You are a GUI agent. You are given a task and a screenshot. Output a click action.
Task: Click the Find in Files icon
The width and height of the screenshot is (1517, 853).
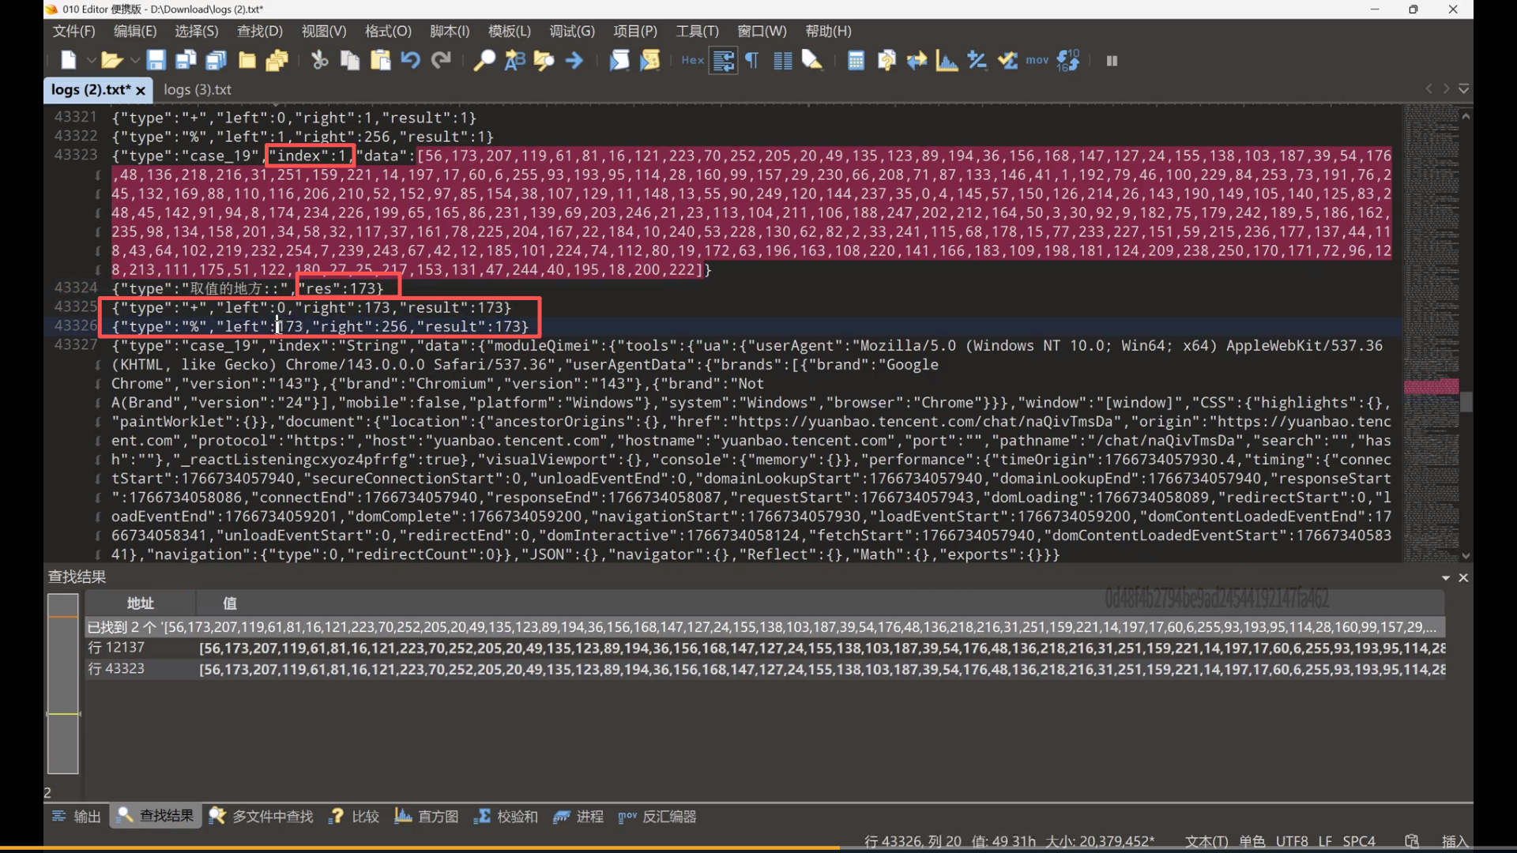[x=544, y=60]
